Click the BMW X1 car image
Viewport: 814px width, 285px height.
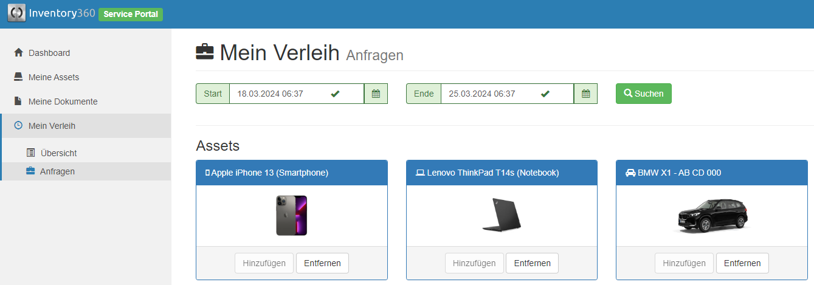pyautogui.click(x=712, y=216)
